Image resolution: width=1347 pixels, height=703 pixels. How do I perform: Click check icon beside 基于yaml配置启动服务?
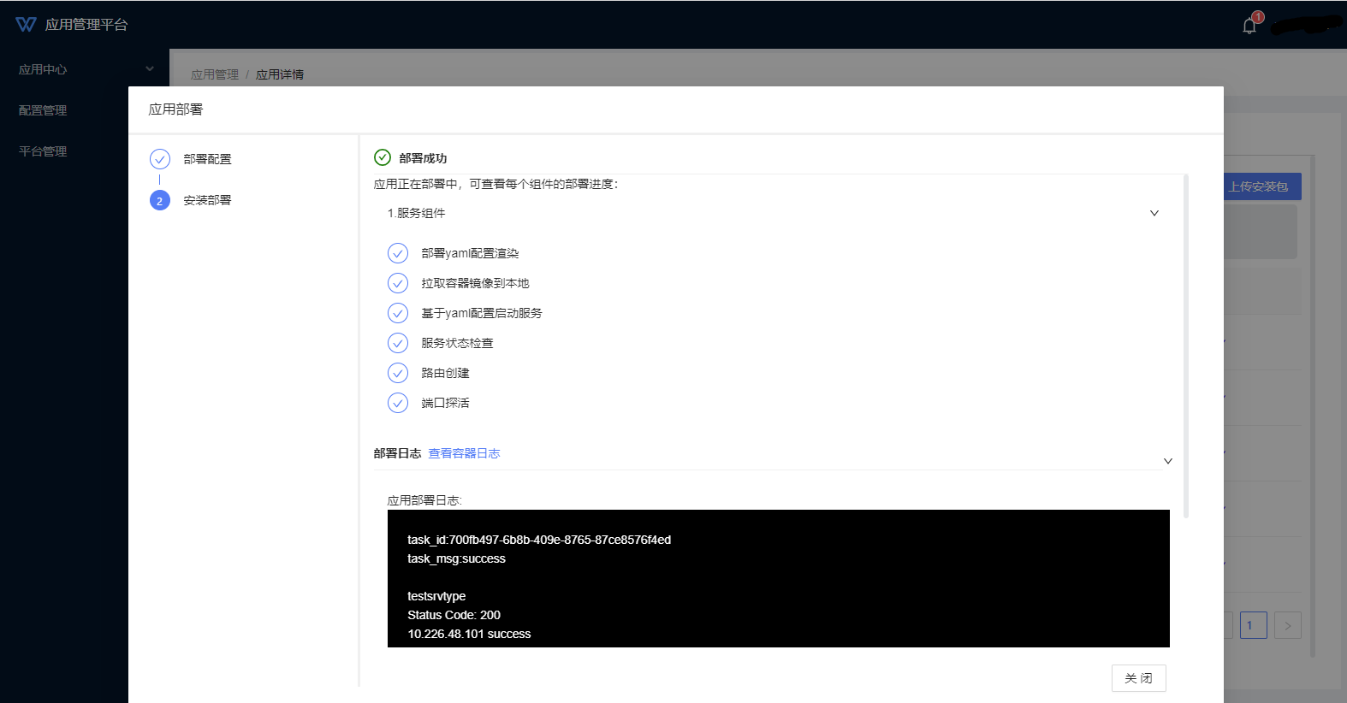[x=398, y=313]
